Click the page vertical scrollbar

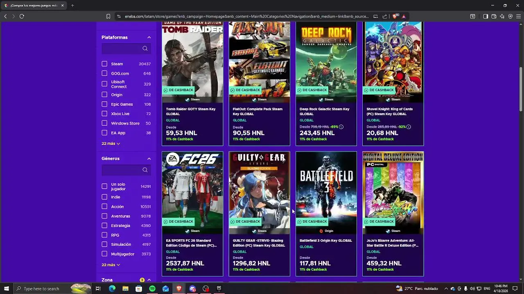point(521,89)
